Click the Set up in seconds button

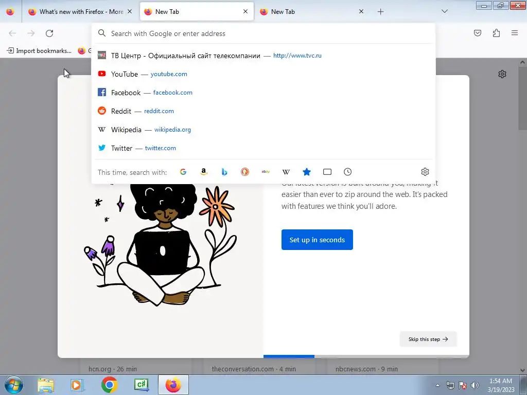click(x=317, y=240)
